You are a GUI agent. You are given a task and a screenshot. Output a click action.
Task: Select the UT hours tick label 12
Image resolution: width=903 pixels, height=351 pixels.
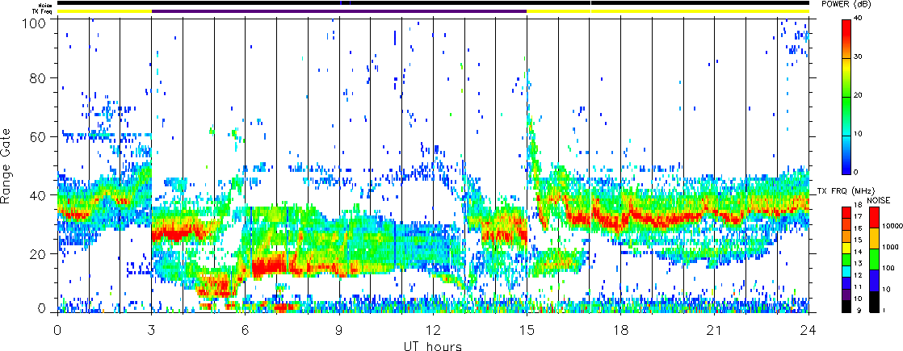tap(433, 330)
